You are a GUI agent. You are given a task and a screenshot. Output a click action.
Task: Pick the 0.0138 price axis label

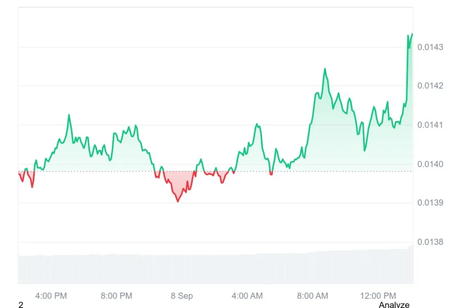click(x=430, y=242)
